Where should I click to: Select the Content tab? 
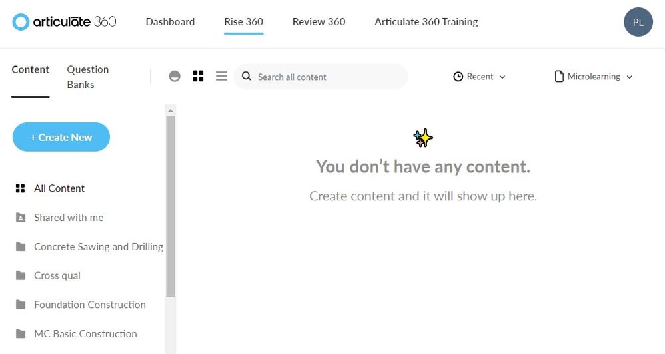point(30,69)
